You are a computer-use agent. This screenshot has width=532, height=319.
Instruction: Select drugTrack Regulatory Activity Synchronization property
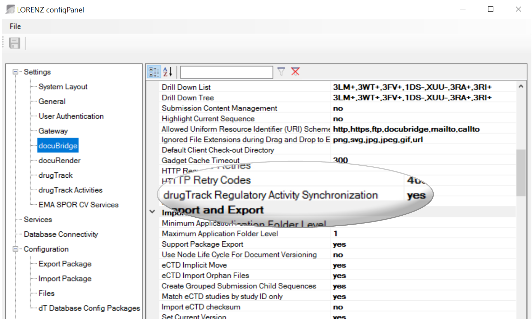coord(270,195)
